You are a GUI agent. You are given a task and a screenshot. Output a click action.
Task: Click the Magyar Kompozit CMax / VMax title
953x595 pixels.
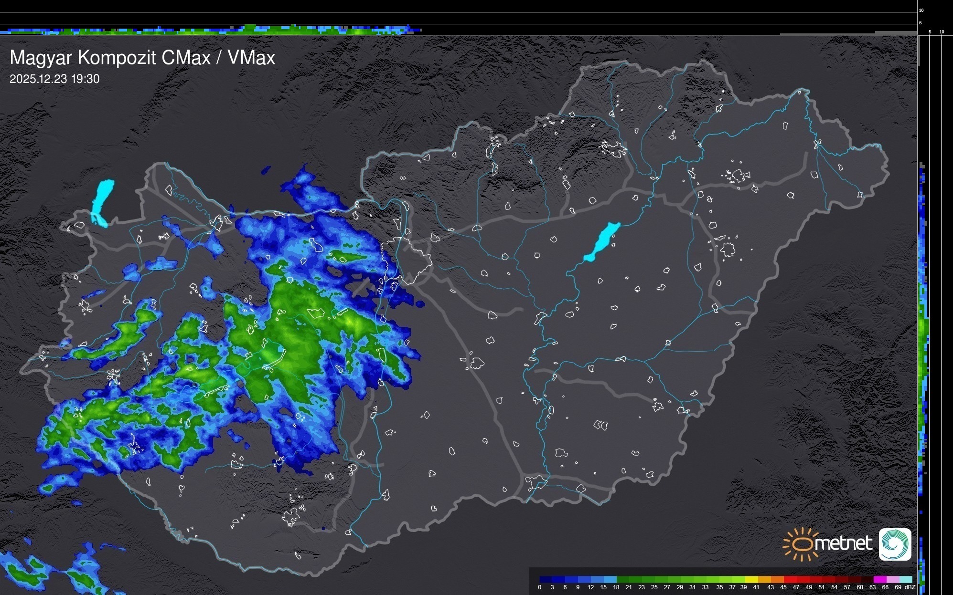[x=142, y=58]
